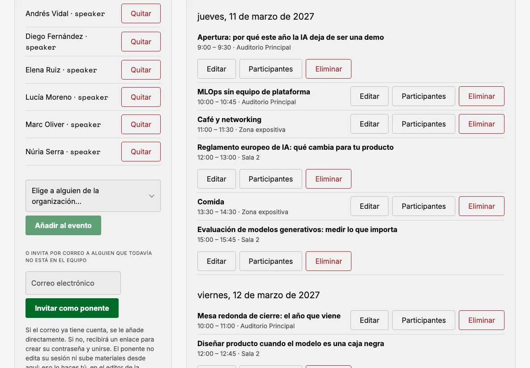View Participantes of Café y networking
The image size is (530, 368).
(x=423, y=124)
